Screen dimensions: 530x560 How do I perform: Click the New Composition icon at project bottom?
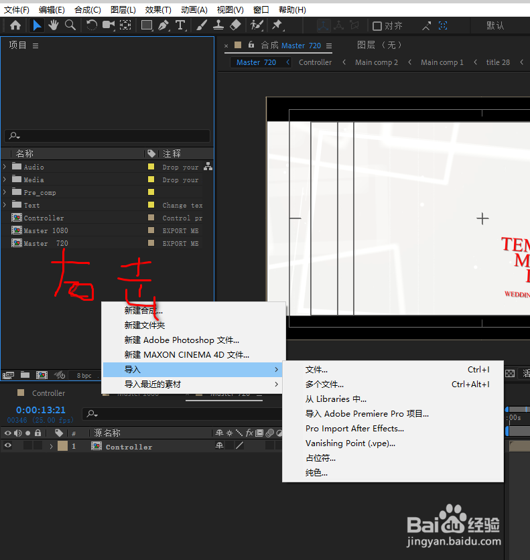pos(42,375)
